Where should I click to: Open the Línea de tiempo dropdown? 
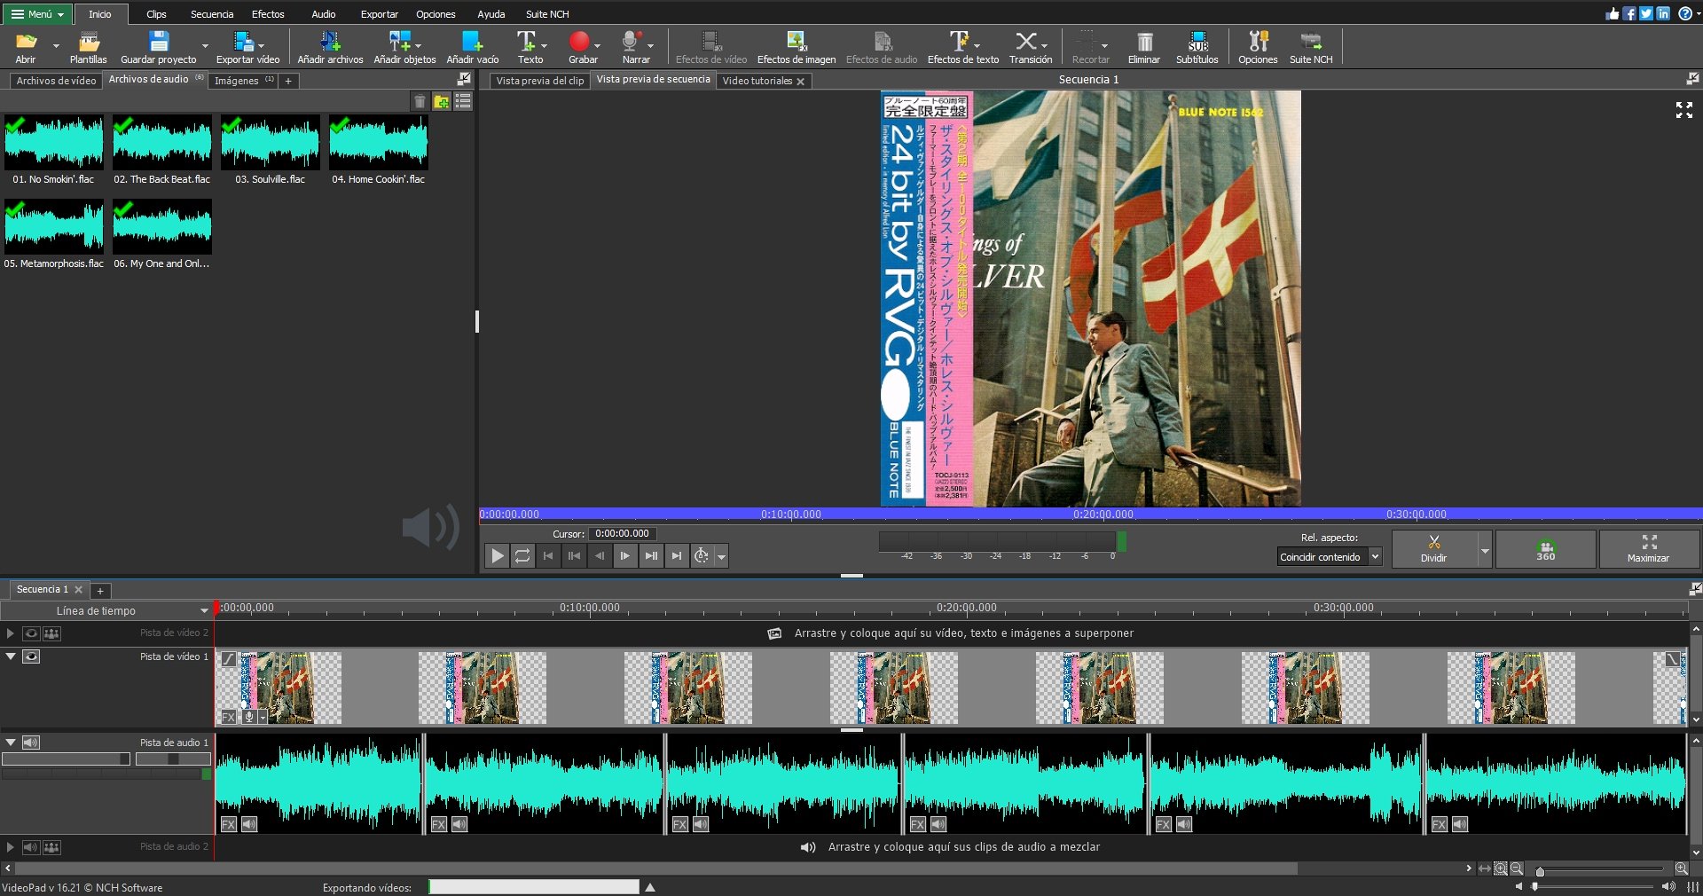pos(106,610)
